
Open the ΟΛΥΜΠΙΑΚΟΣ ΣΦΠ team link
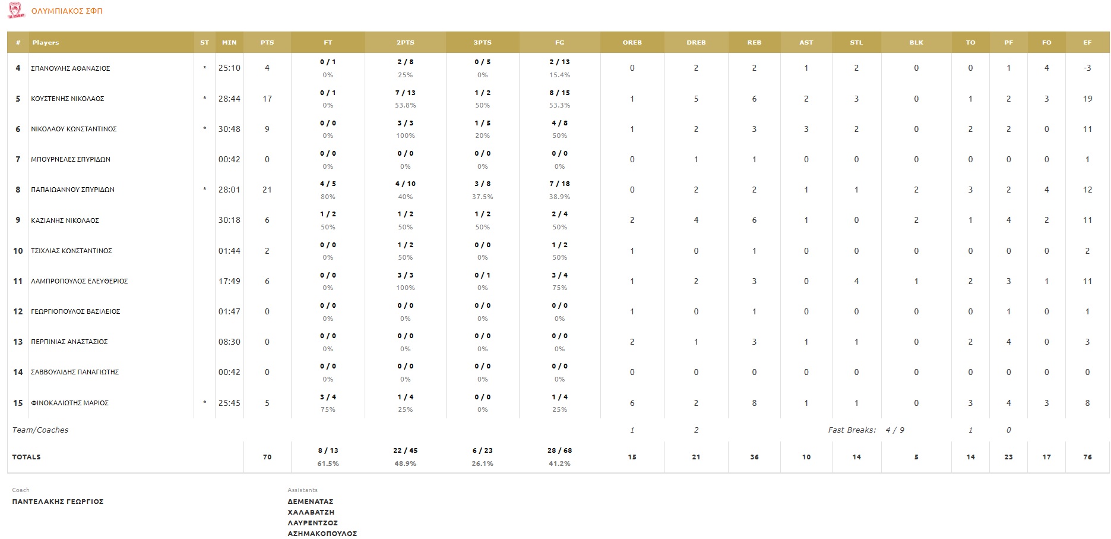67,11
